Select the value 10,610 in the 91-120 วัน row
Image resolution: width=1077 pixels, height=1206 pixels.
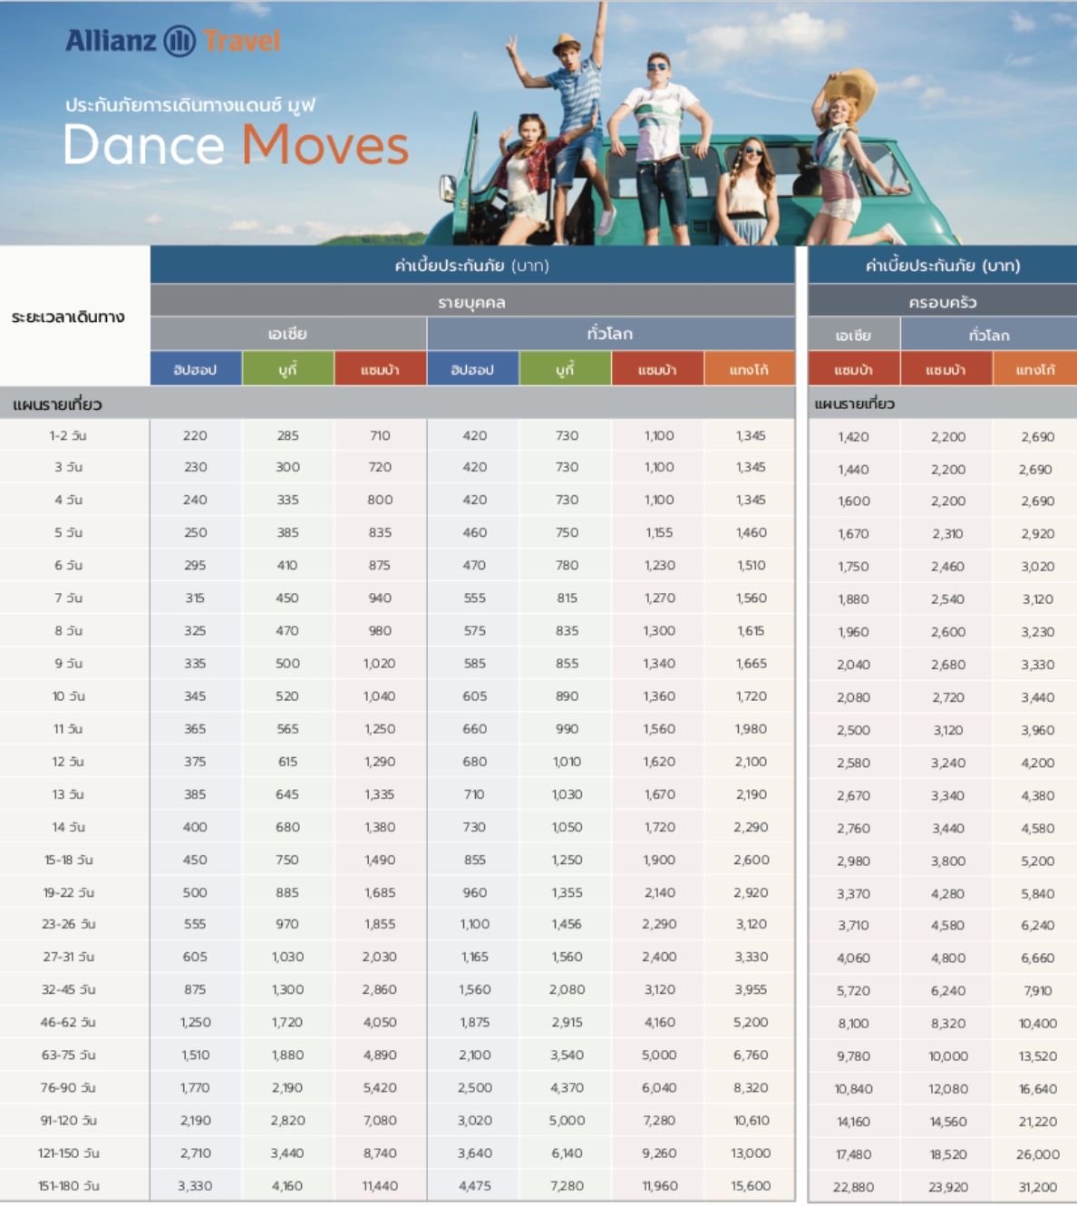click(x=751, y=1121)
